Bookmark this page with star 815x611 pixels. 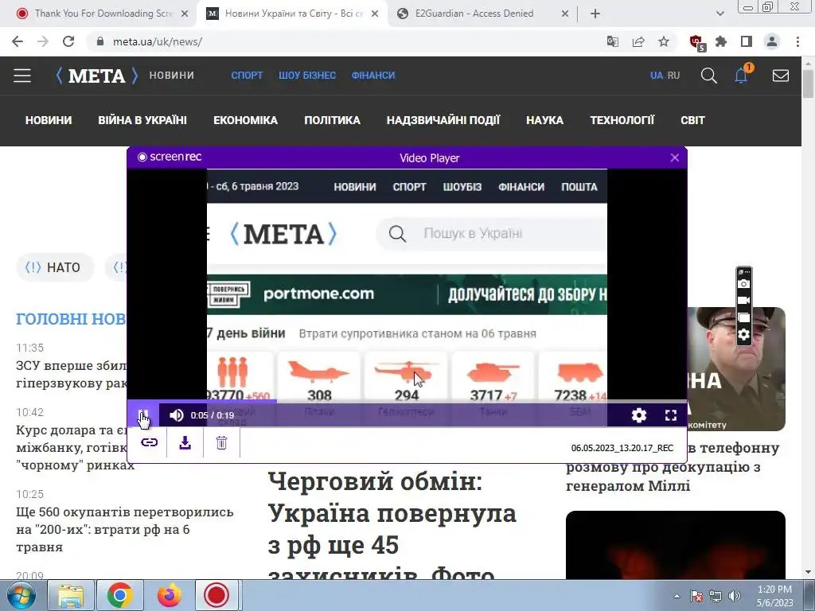(664, 41)
